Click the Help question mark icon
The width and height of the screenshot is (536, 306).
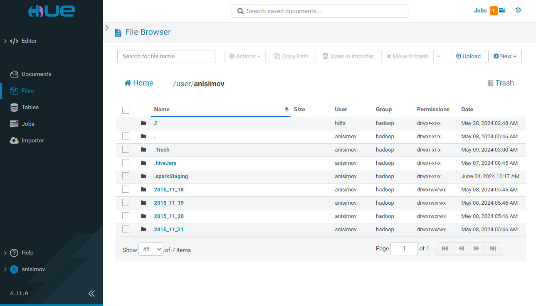coord(14,252)
